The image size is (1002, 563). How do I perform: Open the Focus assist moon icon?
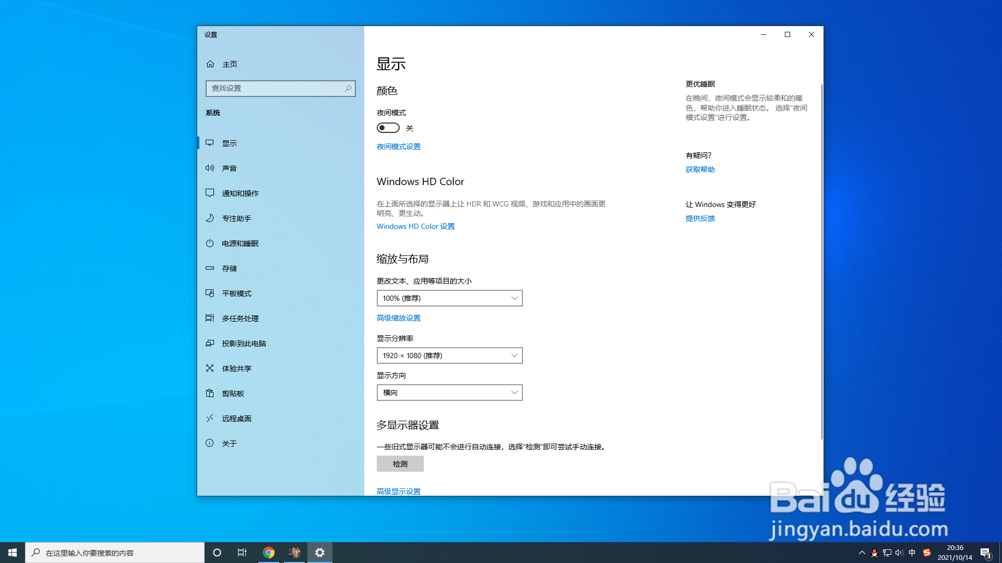[x=210, y=218]
